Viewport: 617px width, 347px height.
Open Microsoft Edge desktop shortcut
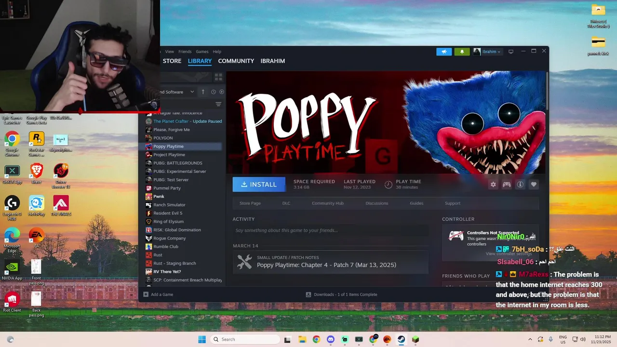(12, 240)
